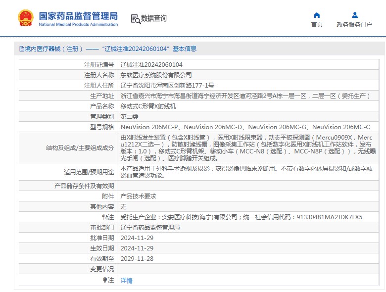Click 国家药品监督管理局 title
The height and width of the screenshot is (292, 386).
tap(78, 16)
